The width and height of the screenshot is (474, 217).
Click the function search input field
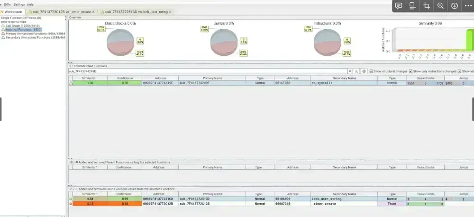tap(208, 71)
